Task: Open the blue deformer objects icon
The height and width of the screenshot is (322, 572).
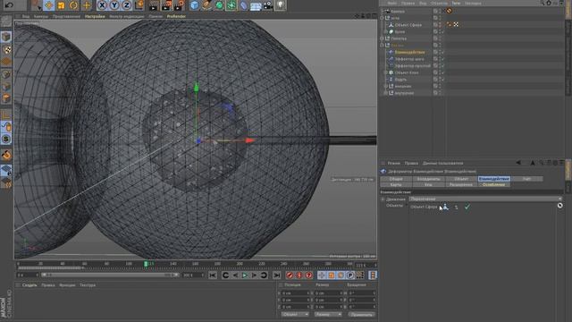Action: click(x=243, y=5)
